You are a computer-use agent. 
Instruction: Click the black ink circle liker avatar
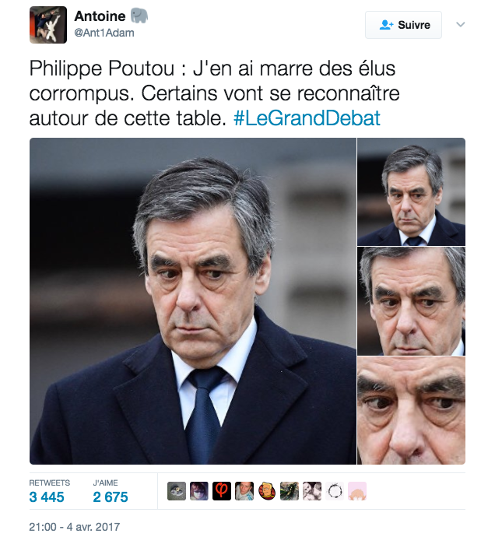[x=335, y=491]
